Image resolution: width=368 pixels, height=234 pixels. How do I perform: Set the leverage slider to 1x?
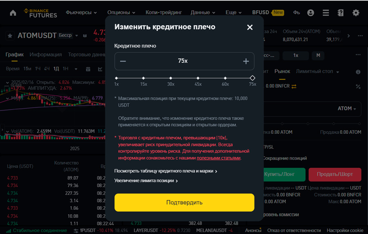[x=117, y=78]
